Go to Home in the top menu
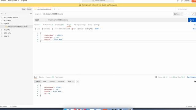The image size is (196, 110). click(x=3, y=1)
